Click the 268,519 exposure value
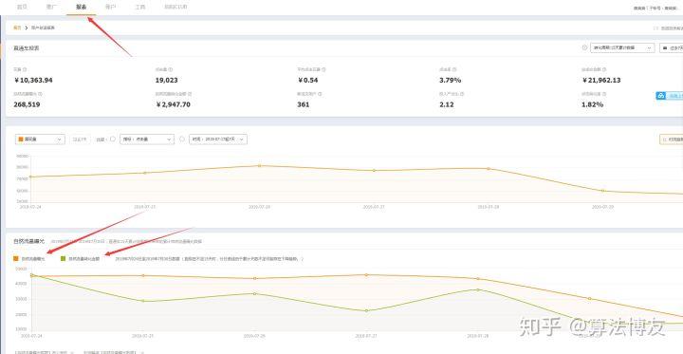 [27, 104]
